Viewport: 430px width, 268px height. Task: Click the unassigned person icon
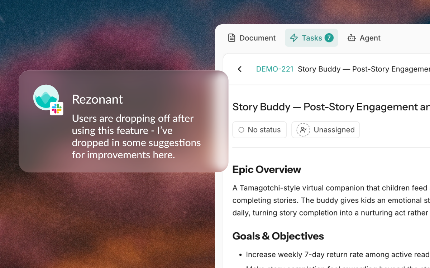click(303, 130)
